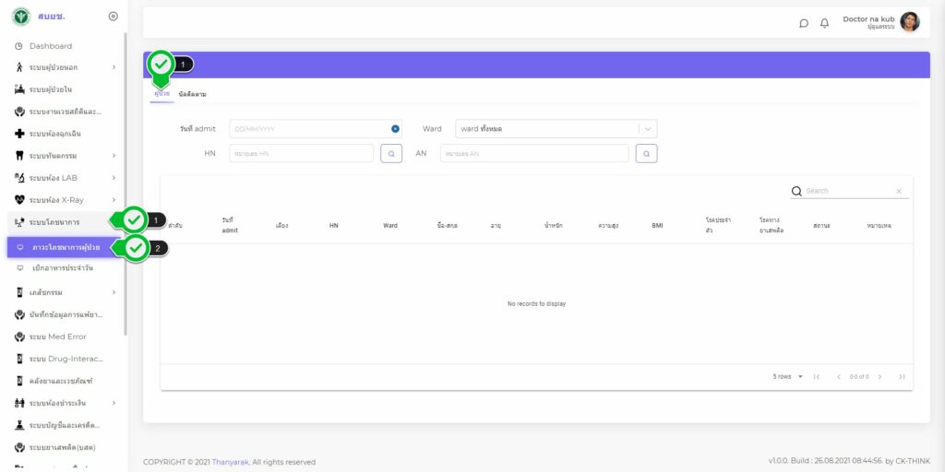Image resolution: width=945 pixels, height=472 pixels.
Task: Click the AN search magnifier button
Action: click(x=646, y=154)
